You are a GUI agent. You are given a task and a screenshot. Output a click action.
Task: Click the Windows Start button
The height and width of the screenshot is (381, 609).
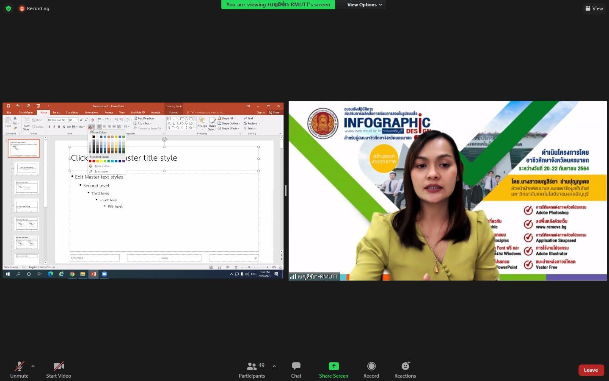pos(8,274)
